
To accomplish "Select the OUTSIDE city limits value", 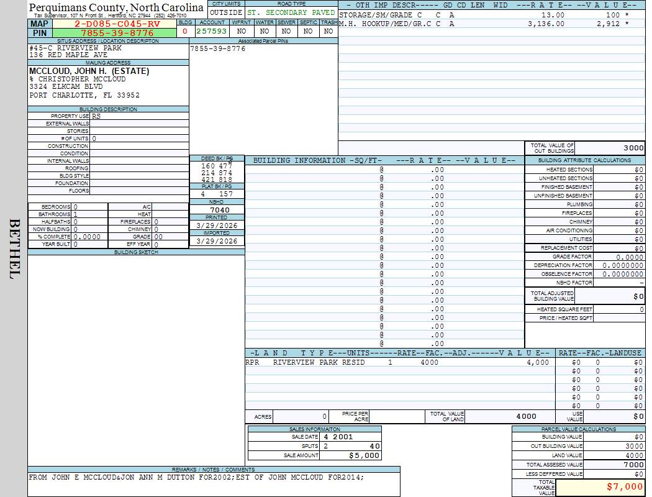I will tap(226, 12).
